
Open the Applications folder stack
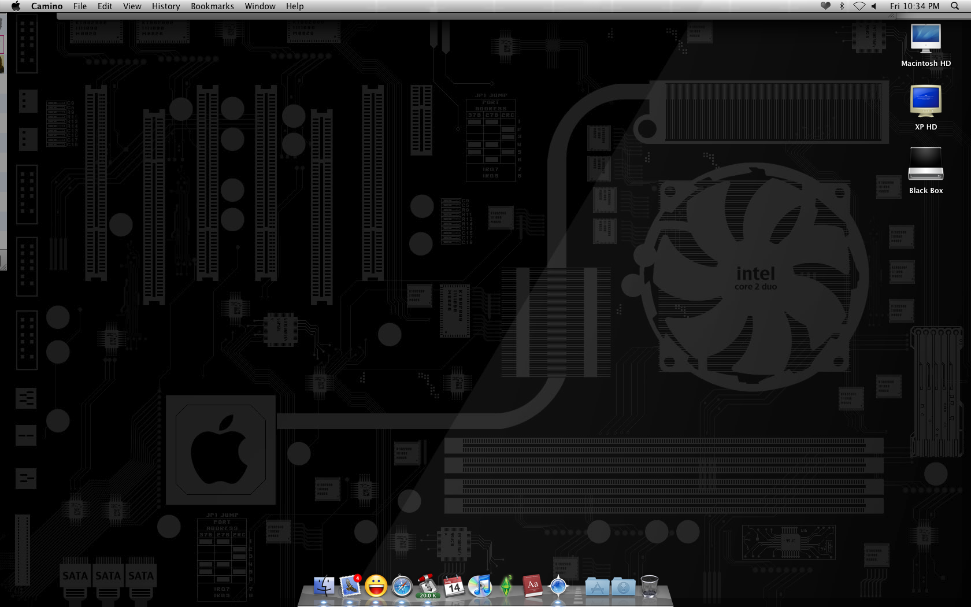(597, 586)
